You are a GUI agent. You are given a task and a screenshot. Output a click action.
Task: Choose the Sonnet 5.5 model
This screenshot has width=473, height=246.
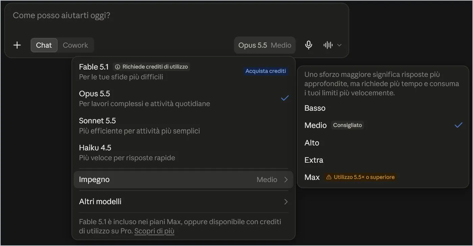pyautogui.click(x=183, y=125)
